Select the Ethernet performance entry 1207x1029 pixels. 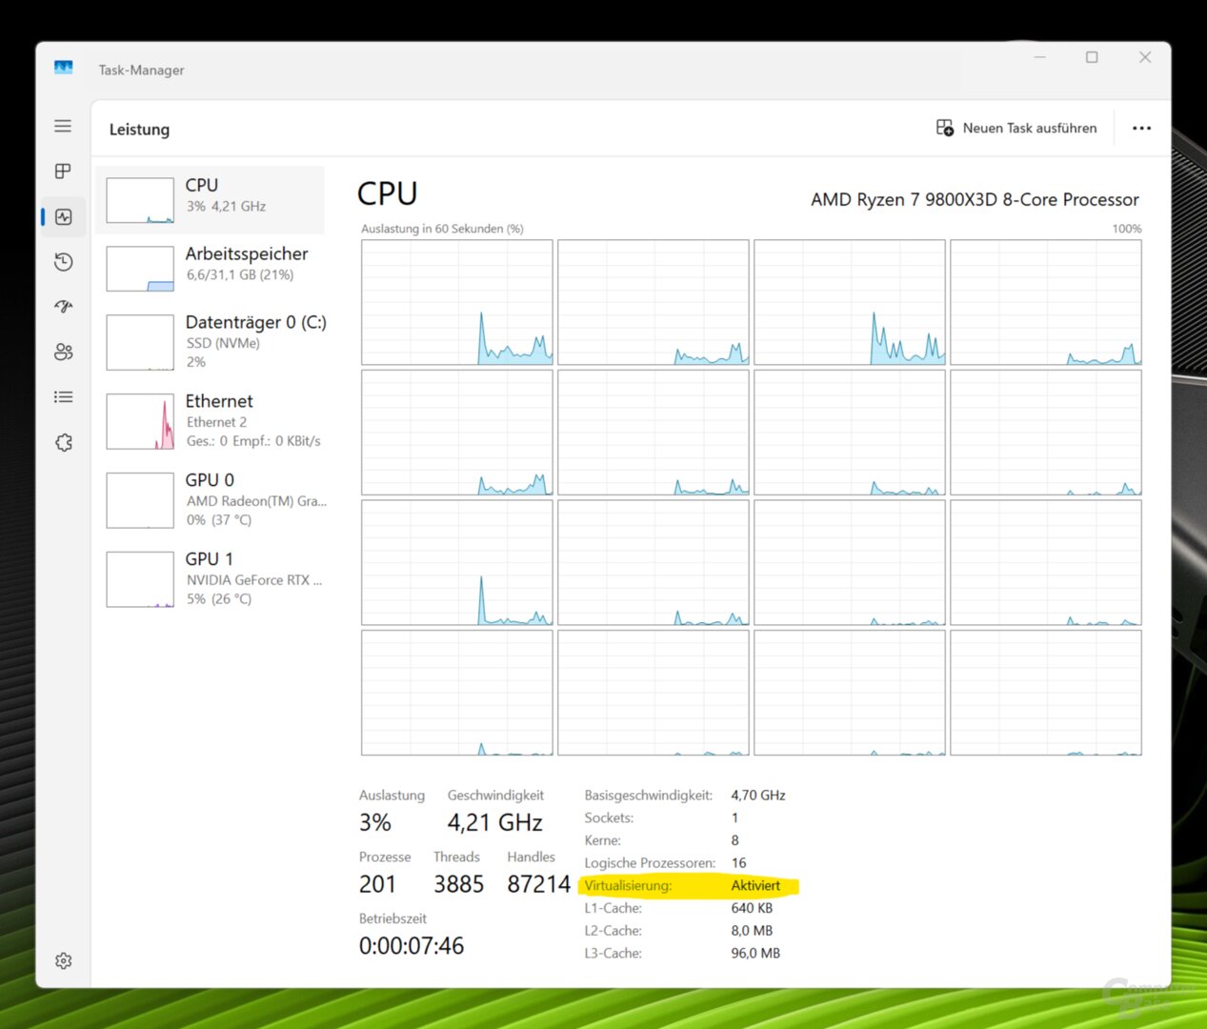(x=211, y=420)
